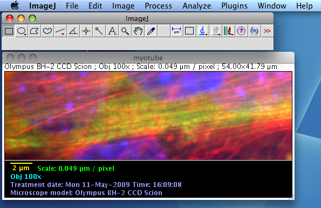This screenshot has width=321, height=208.
Task: Select the Magnifying glass zoom tool
Action: point(125,31)
